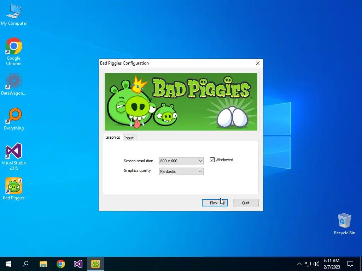Open the Graphics quality dropdown

181,171
